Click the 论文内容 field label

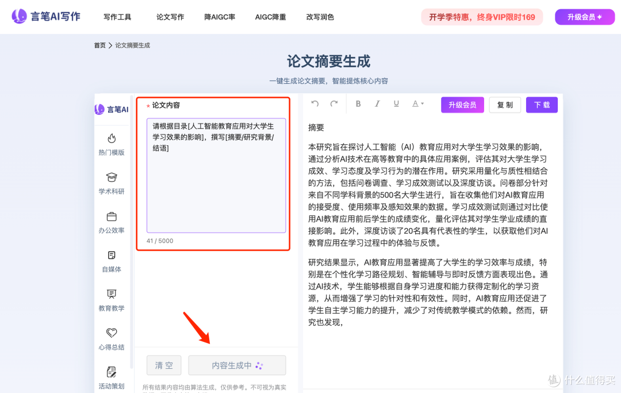coord(166,105)
